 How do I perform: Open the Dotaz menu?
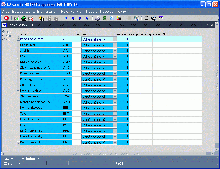point(30,12)
